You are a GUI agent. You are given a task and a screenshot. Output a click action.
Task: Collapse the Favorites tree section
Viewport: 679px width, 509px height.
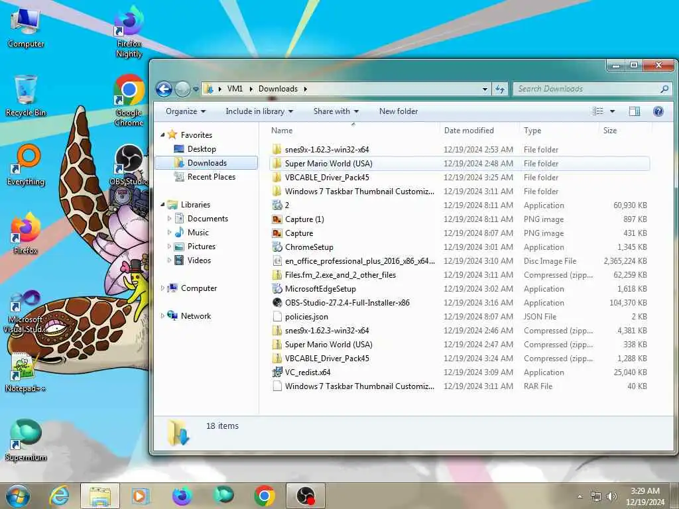(163, 135)
